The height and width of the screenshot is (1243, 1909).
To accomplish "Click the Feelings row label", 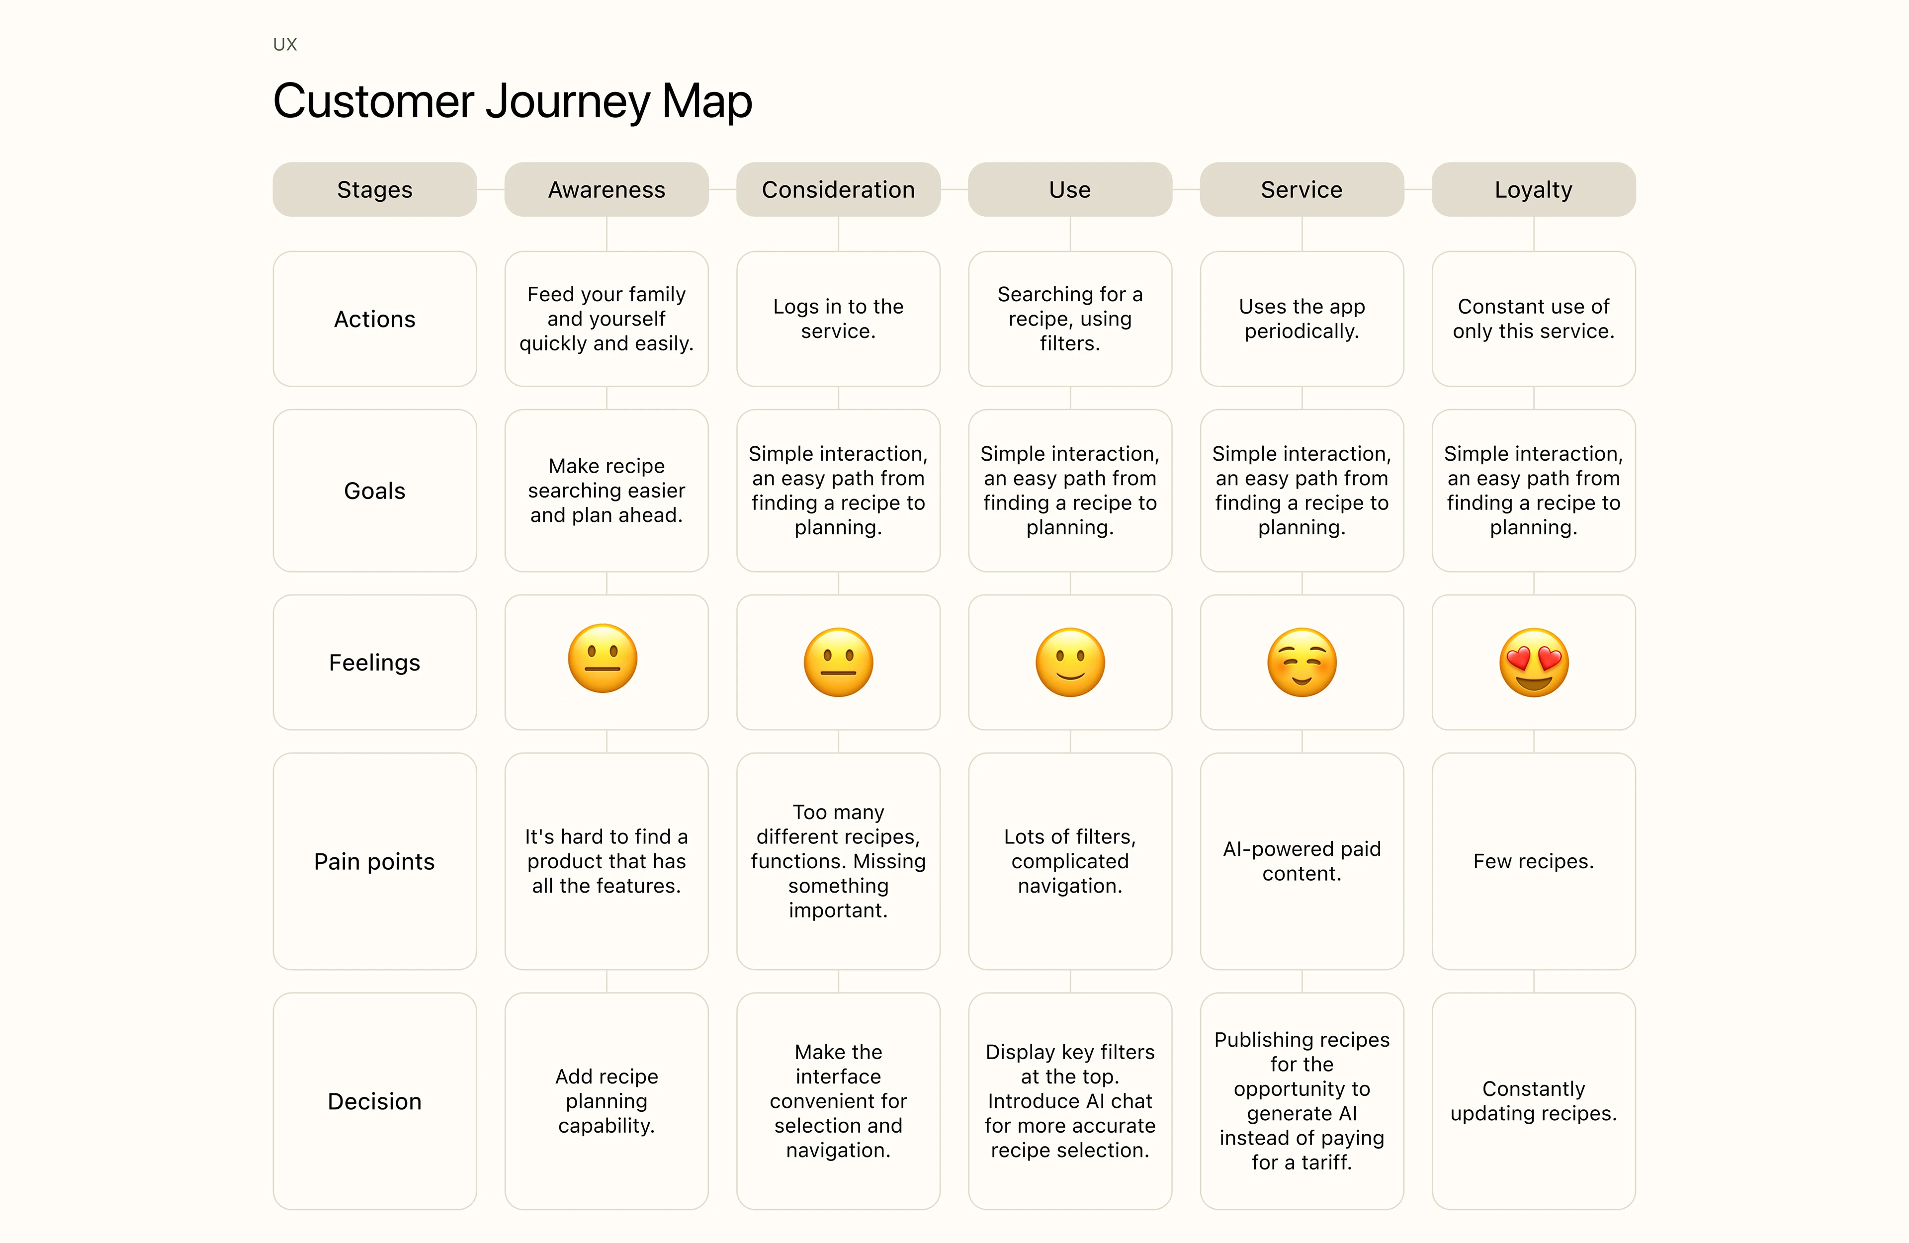I will coord(374,663).
